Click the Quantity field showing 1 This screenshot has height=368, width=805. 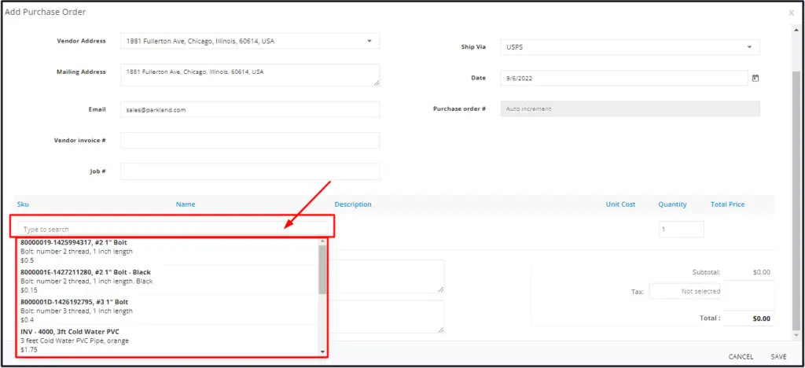(x=682, y=230)
